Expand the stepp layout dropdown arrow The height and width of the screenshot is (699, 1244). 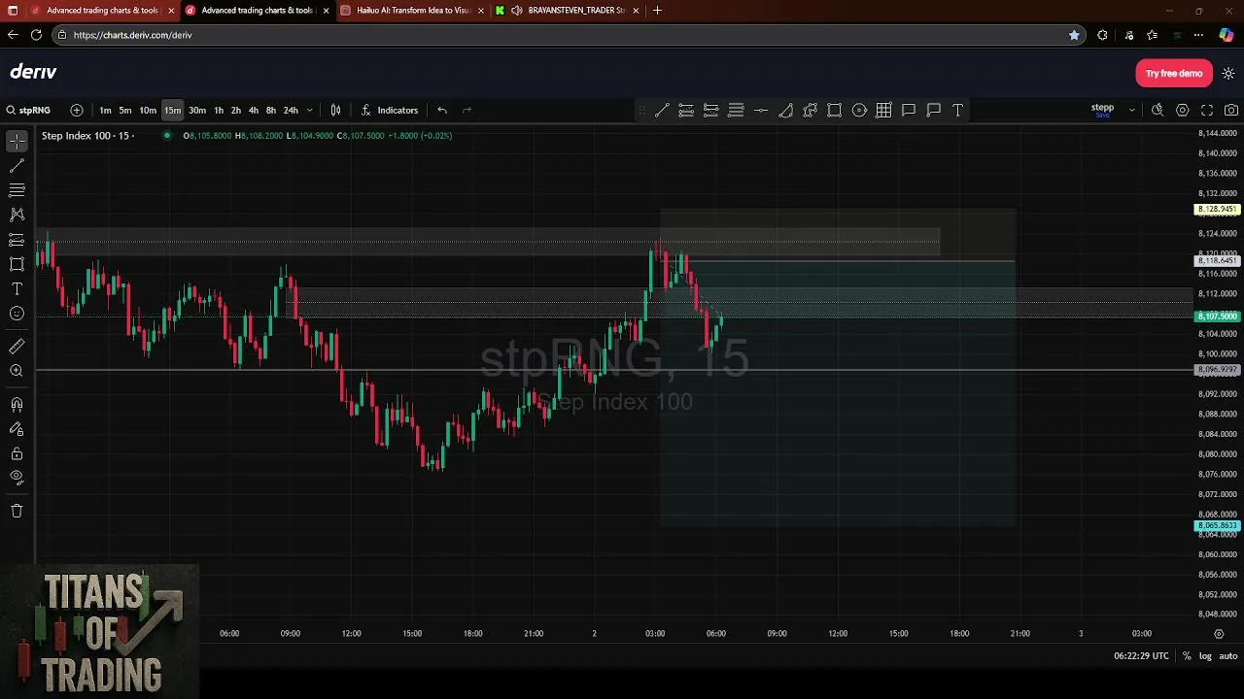1131,111
